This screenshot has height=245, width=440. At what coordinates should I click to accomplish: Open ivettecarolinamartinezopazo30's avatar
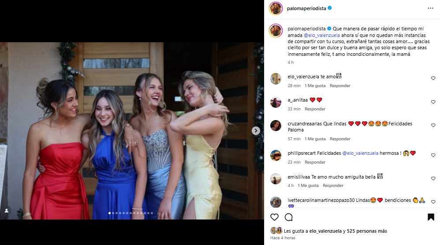(276, 202)
